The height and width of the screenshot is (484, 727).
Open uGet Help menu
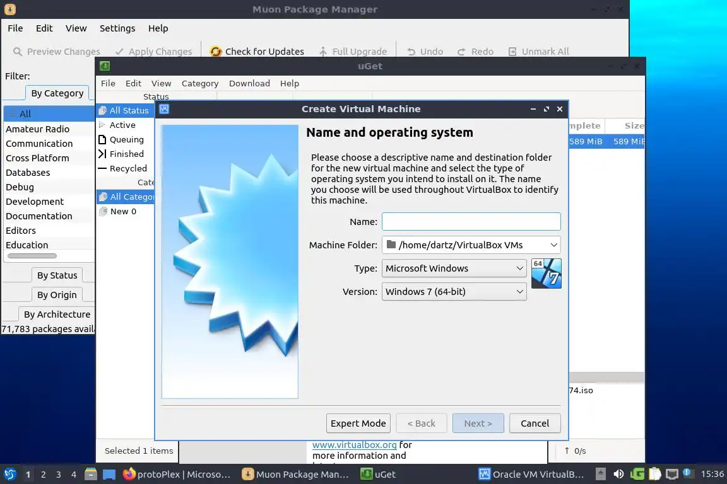pos(289,83)
